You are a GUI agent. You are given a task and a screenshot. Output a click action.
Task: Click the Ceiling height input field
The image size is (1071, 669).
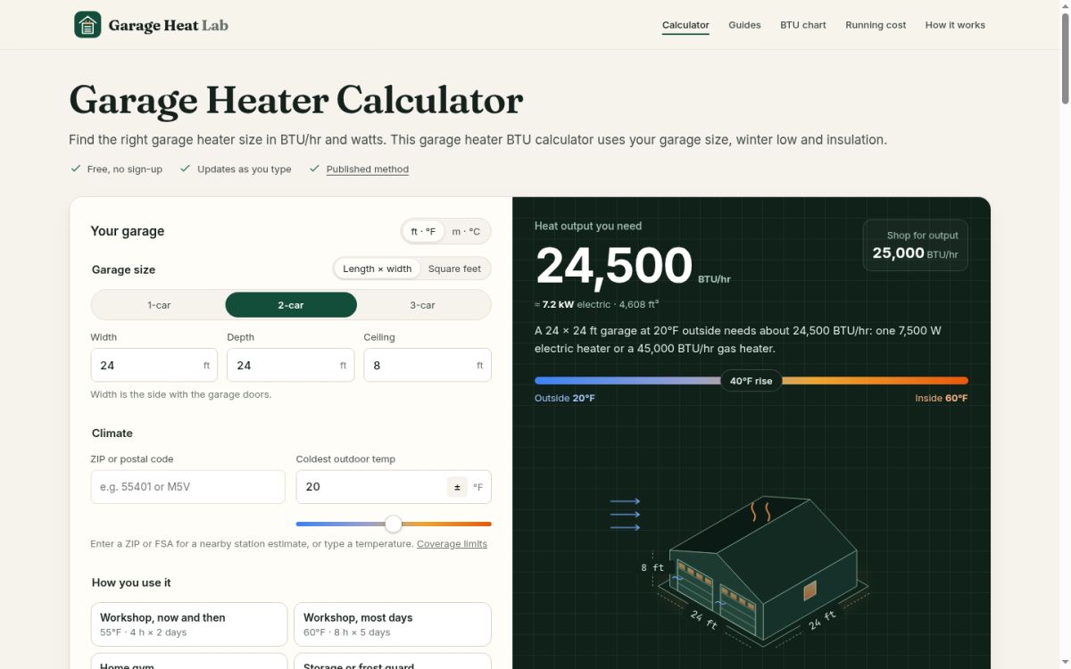pyautogui.click(x=428, y=365)
